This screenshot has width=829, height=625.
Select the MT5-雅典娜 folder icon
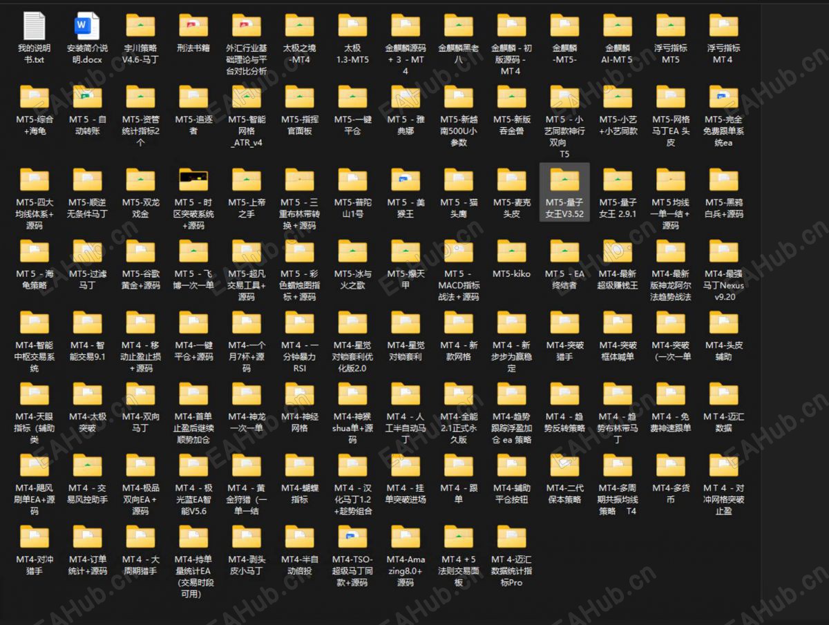[x=406, y=97]
